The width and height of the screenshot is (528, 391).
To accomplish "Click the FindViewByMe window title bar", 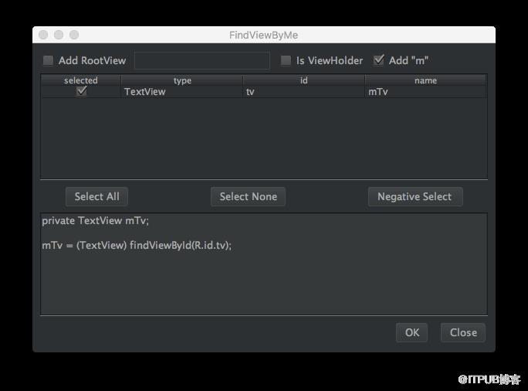I will 264,35.
